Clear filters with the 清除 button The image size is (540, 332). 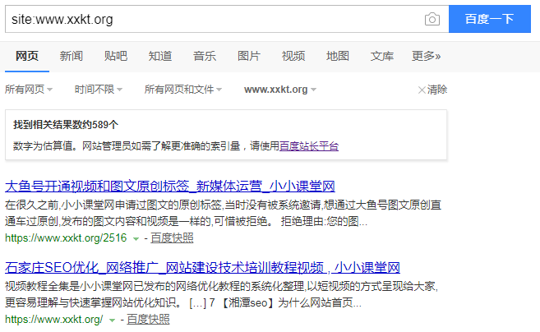[x=432, y=90]
